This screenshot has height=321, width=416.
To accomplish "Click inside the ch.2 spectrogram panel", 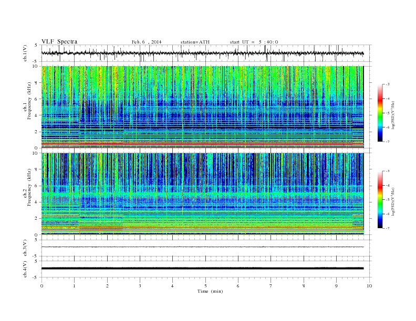I will [x=202, y=194].
